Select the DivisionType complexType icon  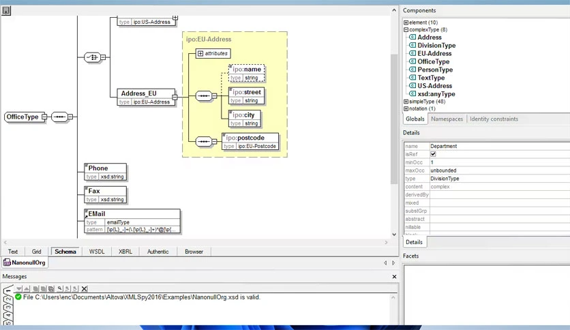pos(412,45)
